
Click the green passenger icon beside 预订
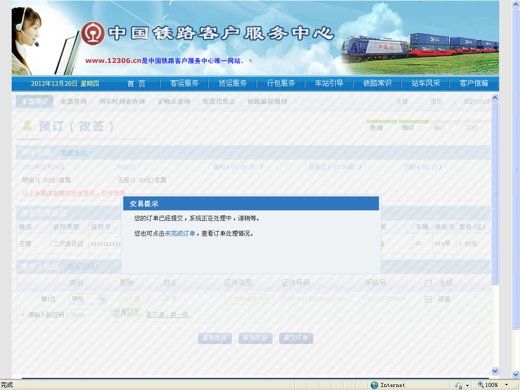27,126
